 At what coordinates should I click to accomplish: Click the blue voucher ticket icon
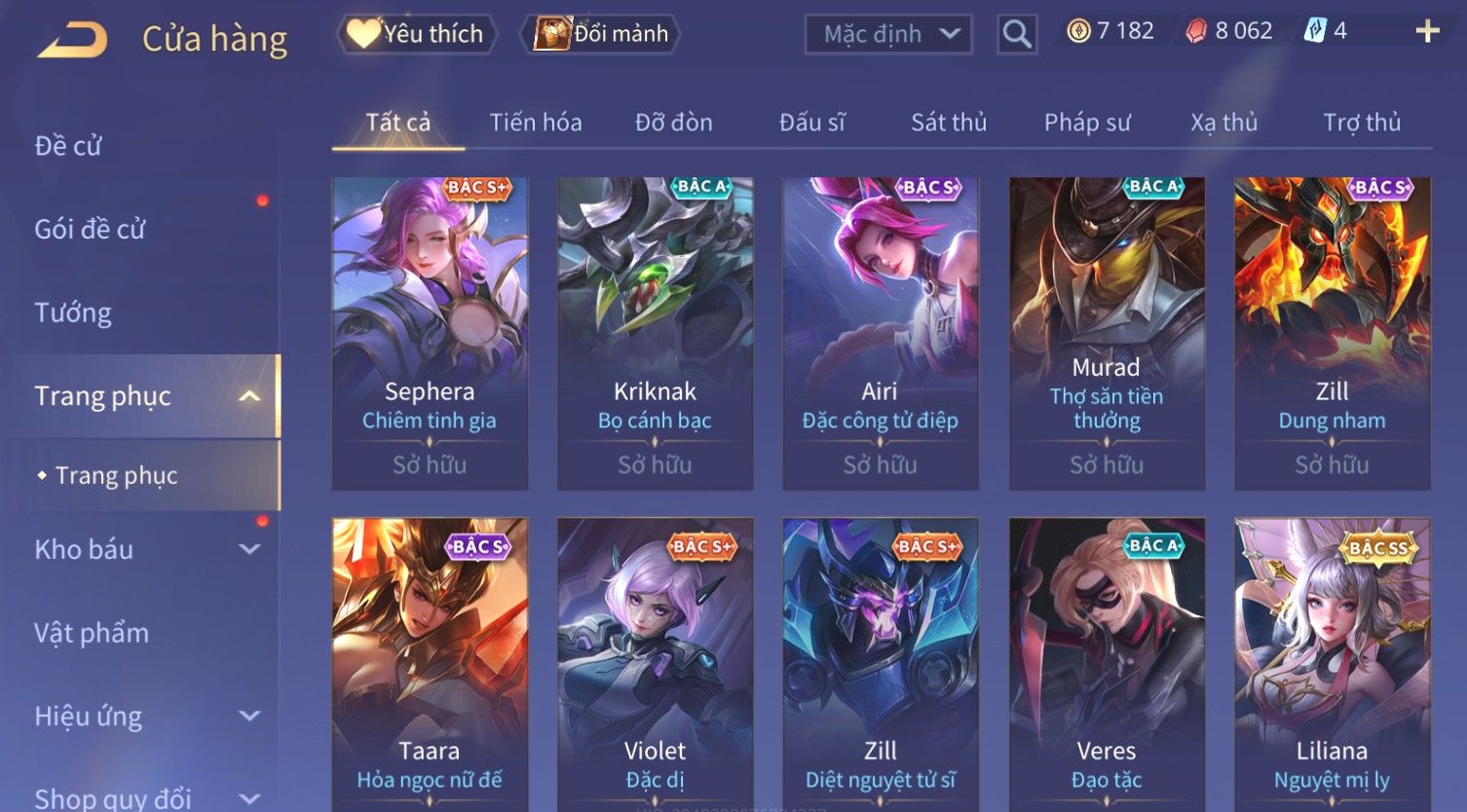click(1315, 31)
